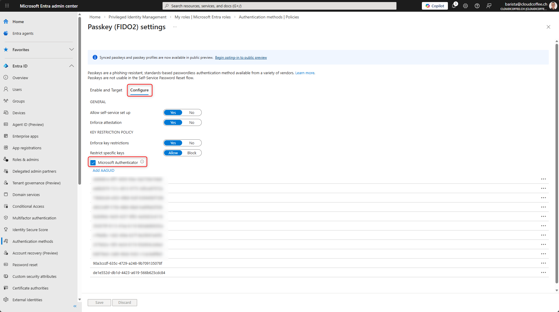This screenshot has width=559, height=312.
Task: Collapse the sidebar with double-chevron icon
Action: (75, 306)
